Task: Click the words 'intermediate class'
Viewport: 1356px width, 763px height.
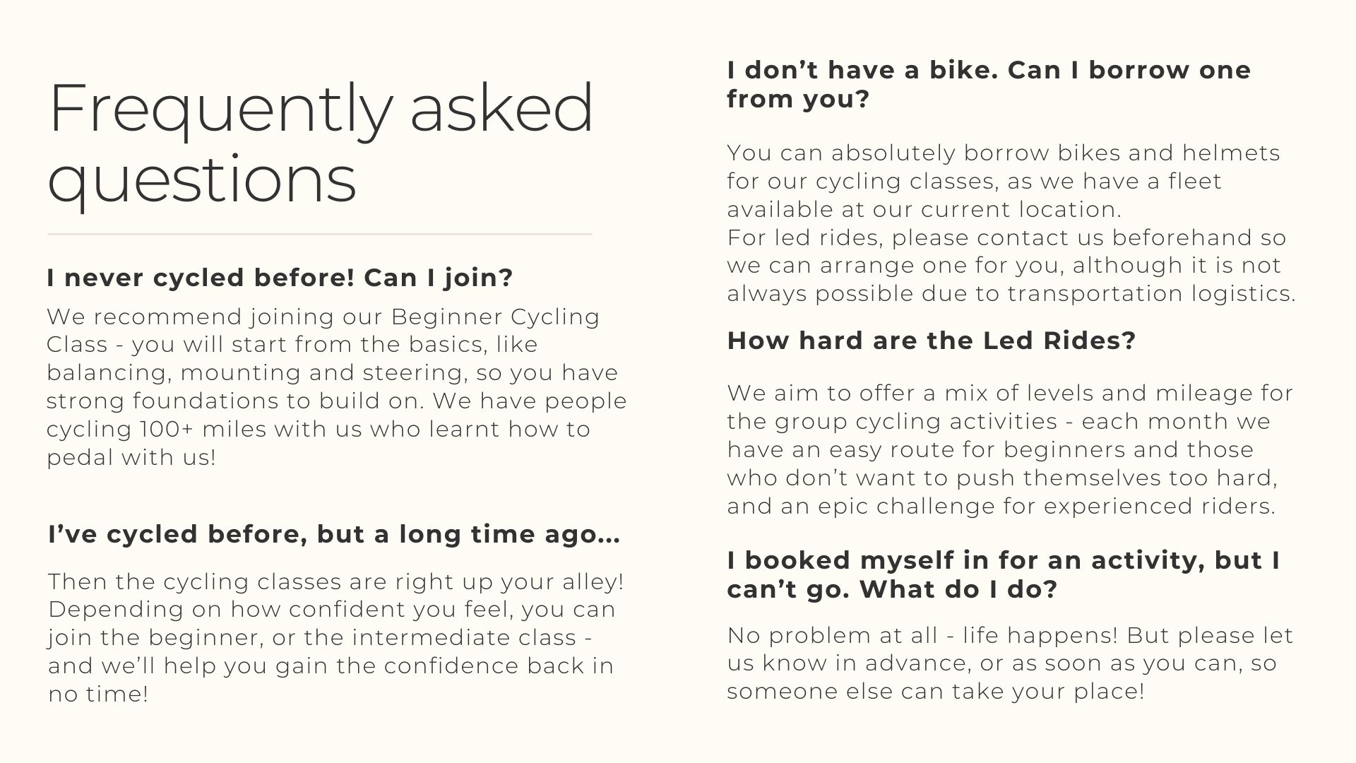Action: tap(464, 637)
